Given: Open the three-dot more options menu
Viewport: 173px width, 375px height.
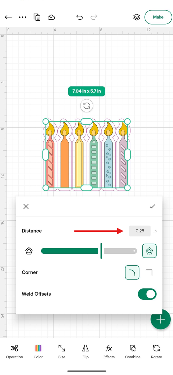Looking at the screenshot, I should click(23, 17).
